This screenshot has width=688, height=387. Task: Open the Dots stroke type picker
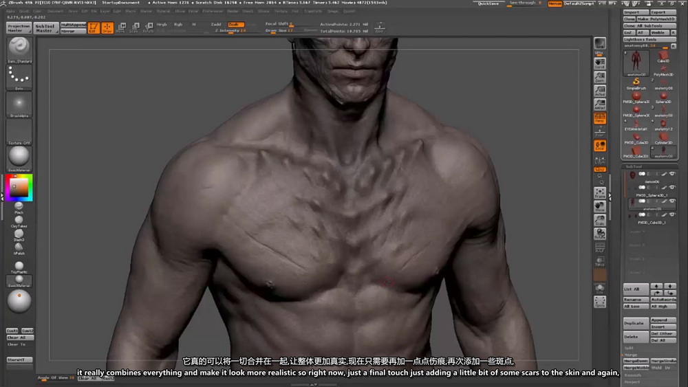(x=19, y=78)
